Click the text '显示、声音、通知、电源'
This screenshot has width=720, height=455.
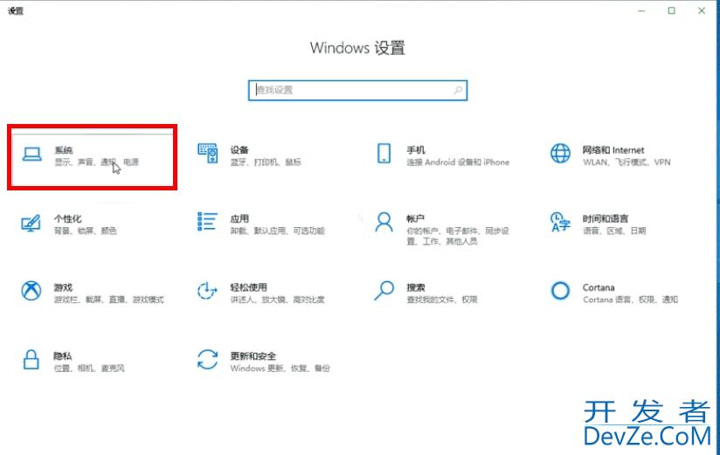[x=96, y=162]
